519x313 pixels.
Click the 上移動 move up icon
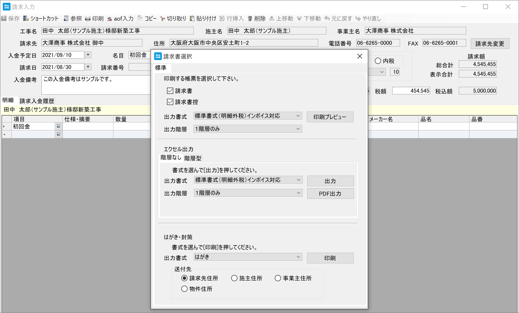click(x=272, y=18)
